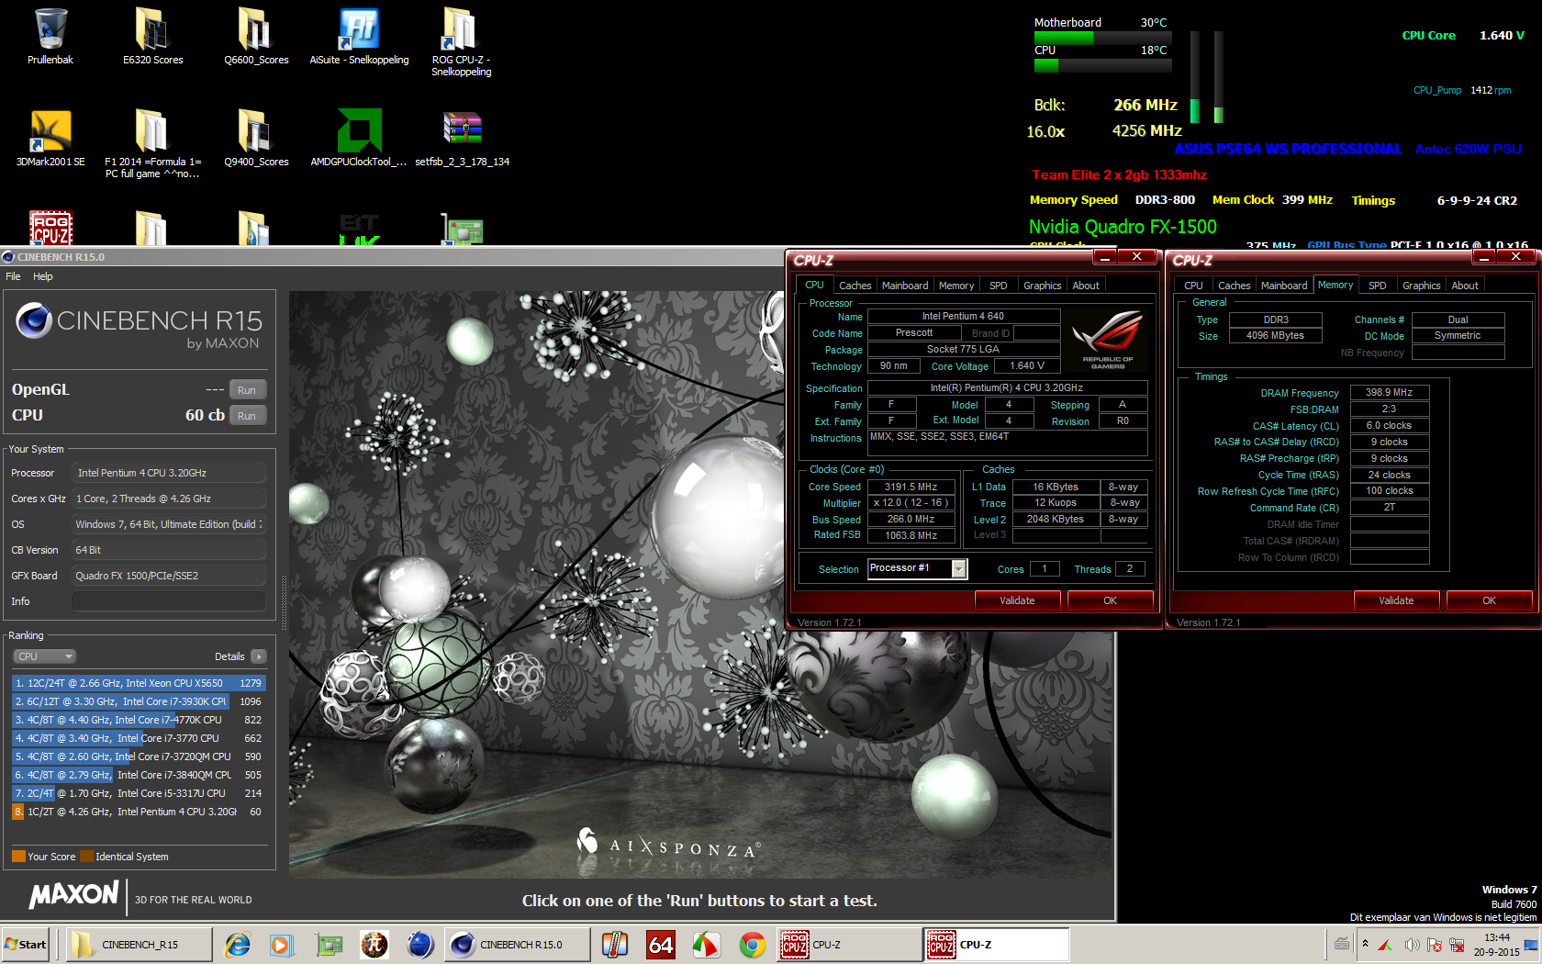The width and height of the screenshot is (1542, 964).
Task: Open the Cinebench File menu
Action: click(x=13, y=276)
